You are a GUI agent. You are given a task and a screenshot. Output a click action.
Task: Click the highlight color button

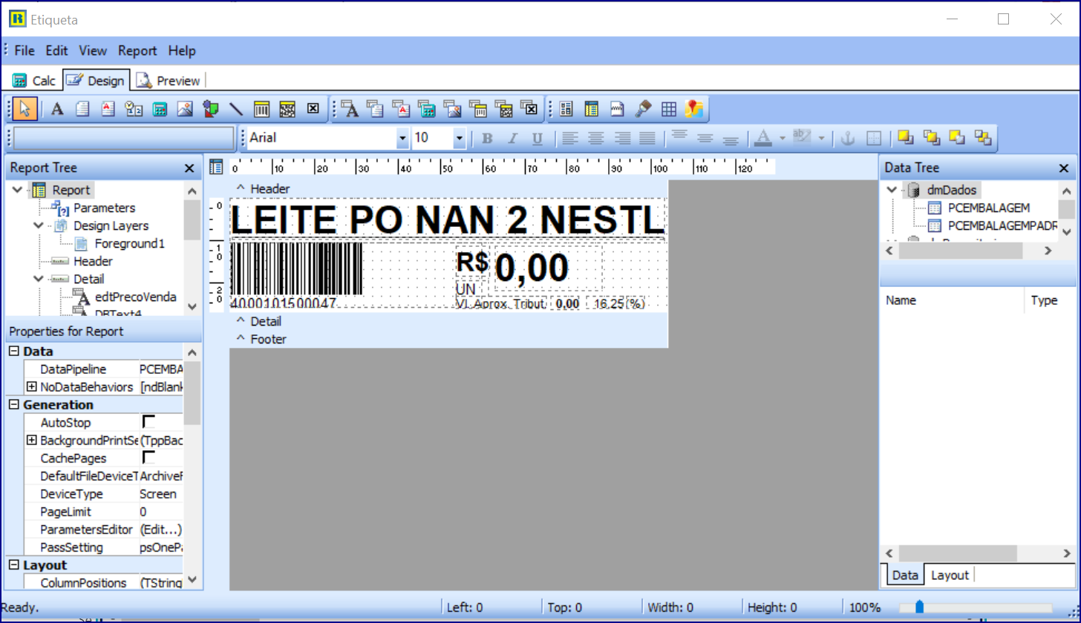point(802,138)
